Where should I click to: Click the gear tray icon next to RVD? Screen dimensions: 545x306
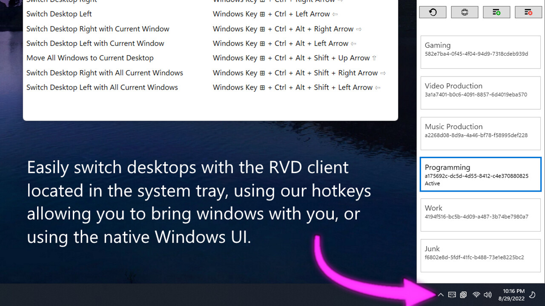tap(463, 295)
